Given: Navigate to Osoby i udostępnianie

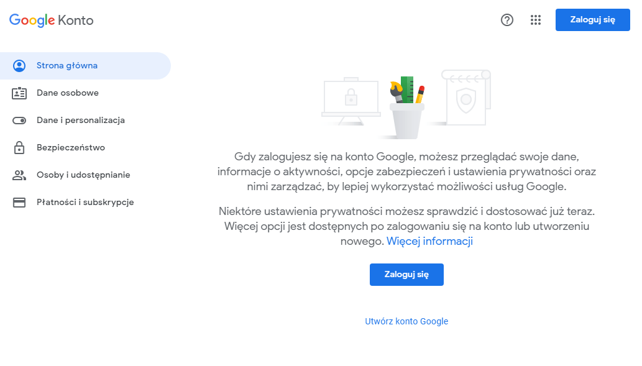Looking at the screenshot, I should click(83, 175).
